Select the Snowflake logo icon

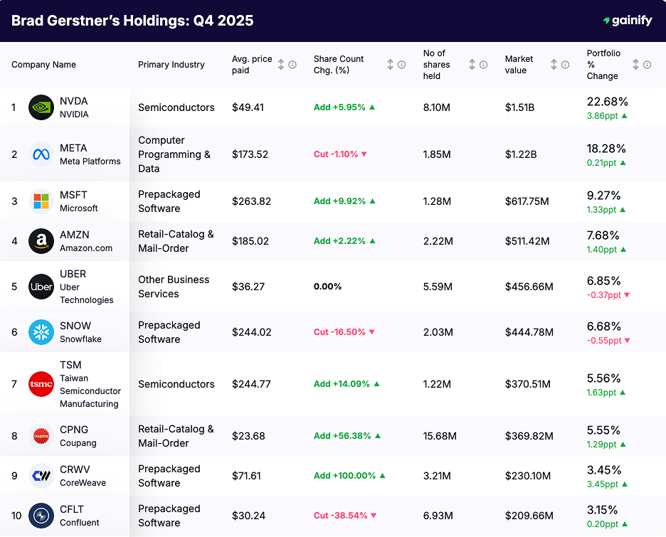pos(42,332)
